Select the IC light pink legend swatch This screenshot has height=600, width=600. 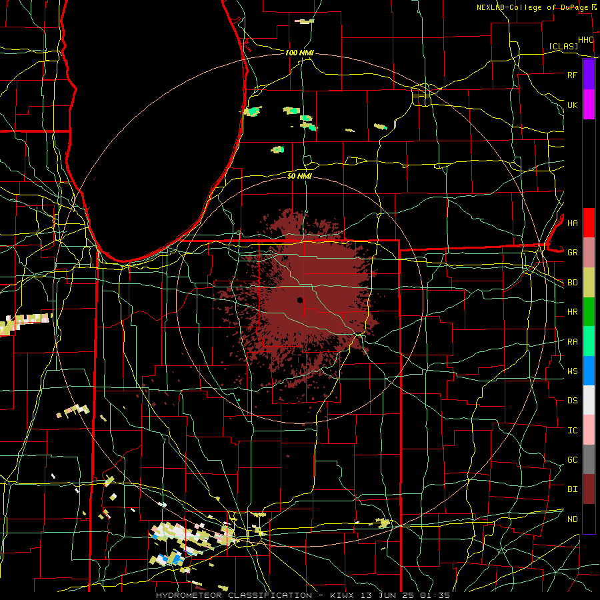[x=589, y=430]
